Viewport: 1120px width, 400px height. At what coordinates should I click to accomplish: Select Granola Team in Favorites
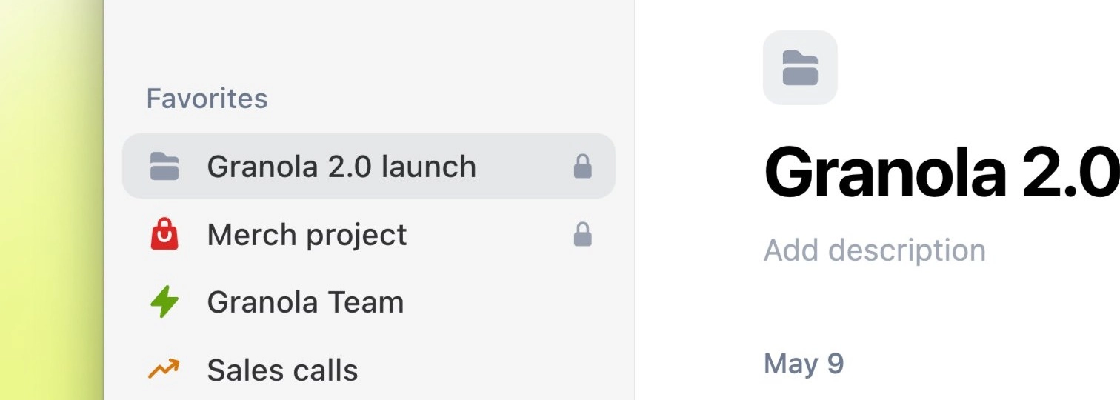(x=305, y=302)
